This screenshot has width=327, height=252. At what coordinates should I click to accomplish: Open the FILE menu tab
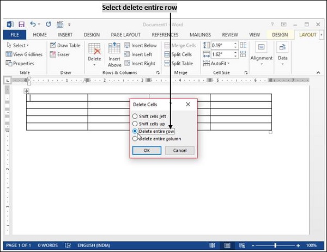tap(14, 35)
